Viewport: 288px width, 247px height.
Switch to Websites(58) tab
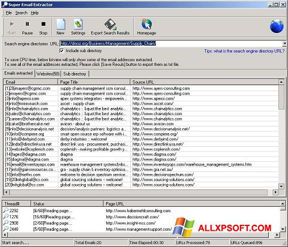pos(48,74)
